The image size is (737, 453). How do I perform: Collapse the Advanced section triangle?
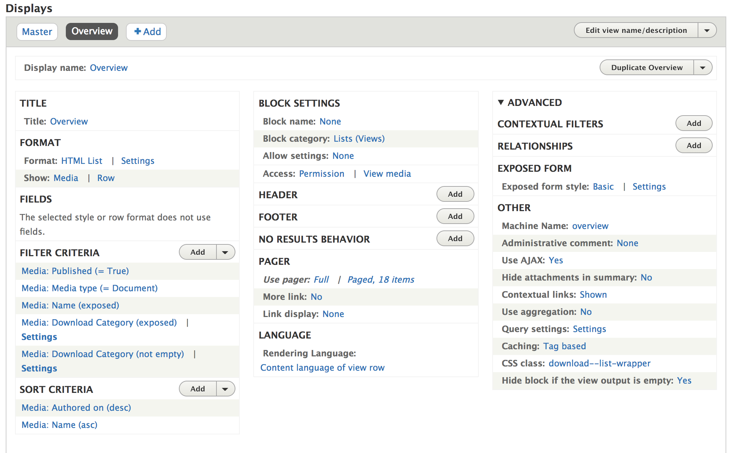click(501, 103)
